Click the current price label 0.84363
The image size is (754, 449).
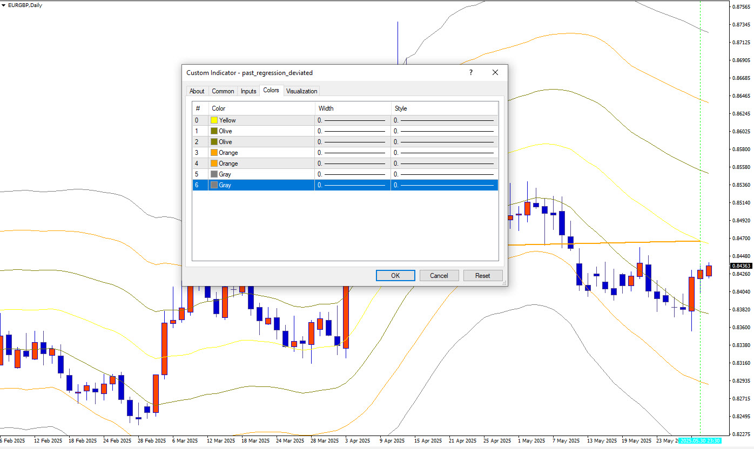coord(741,266)
